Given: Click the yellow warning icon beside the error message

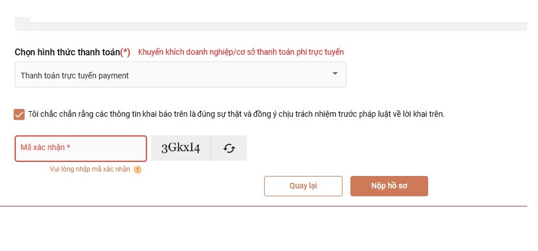Looking at the screenshot, I should click(137, 170).
